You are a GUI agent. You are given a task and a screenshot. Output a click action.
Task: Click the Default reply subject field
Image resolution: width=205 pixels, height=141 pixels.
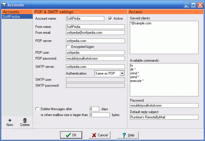click(164, 117)
